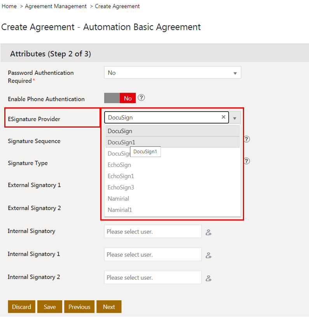309x317 pixels.
Task: Collapse the ESignature Provider dropdown arrow
Action: click(235, 118)
